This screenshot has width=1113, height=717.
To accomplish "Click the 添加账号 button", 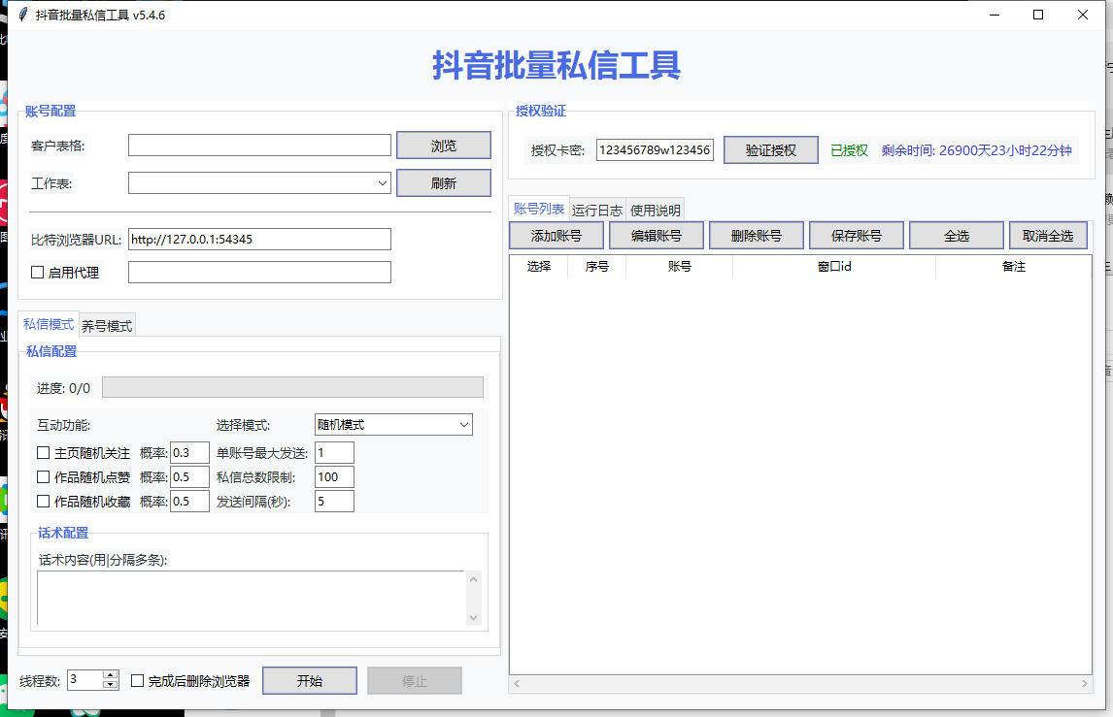I will click(x=556, y=236).
